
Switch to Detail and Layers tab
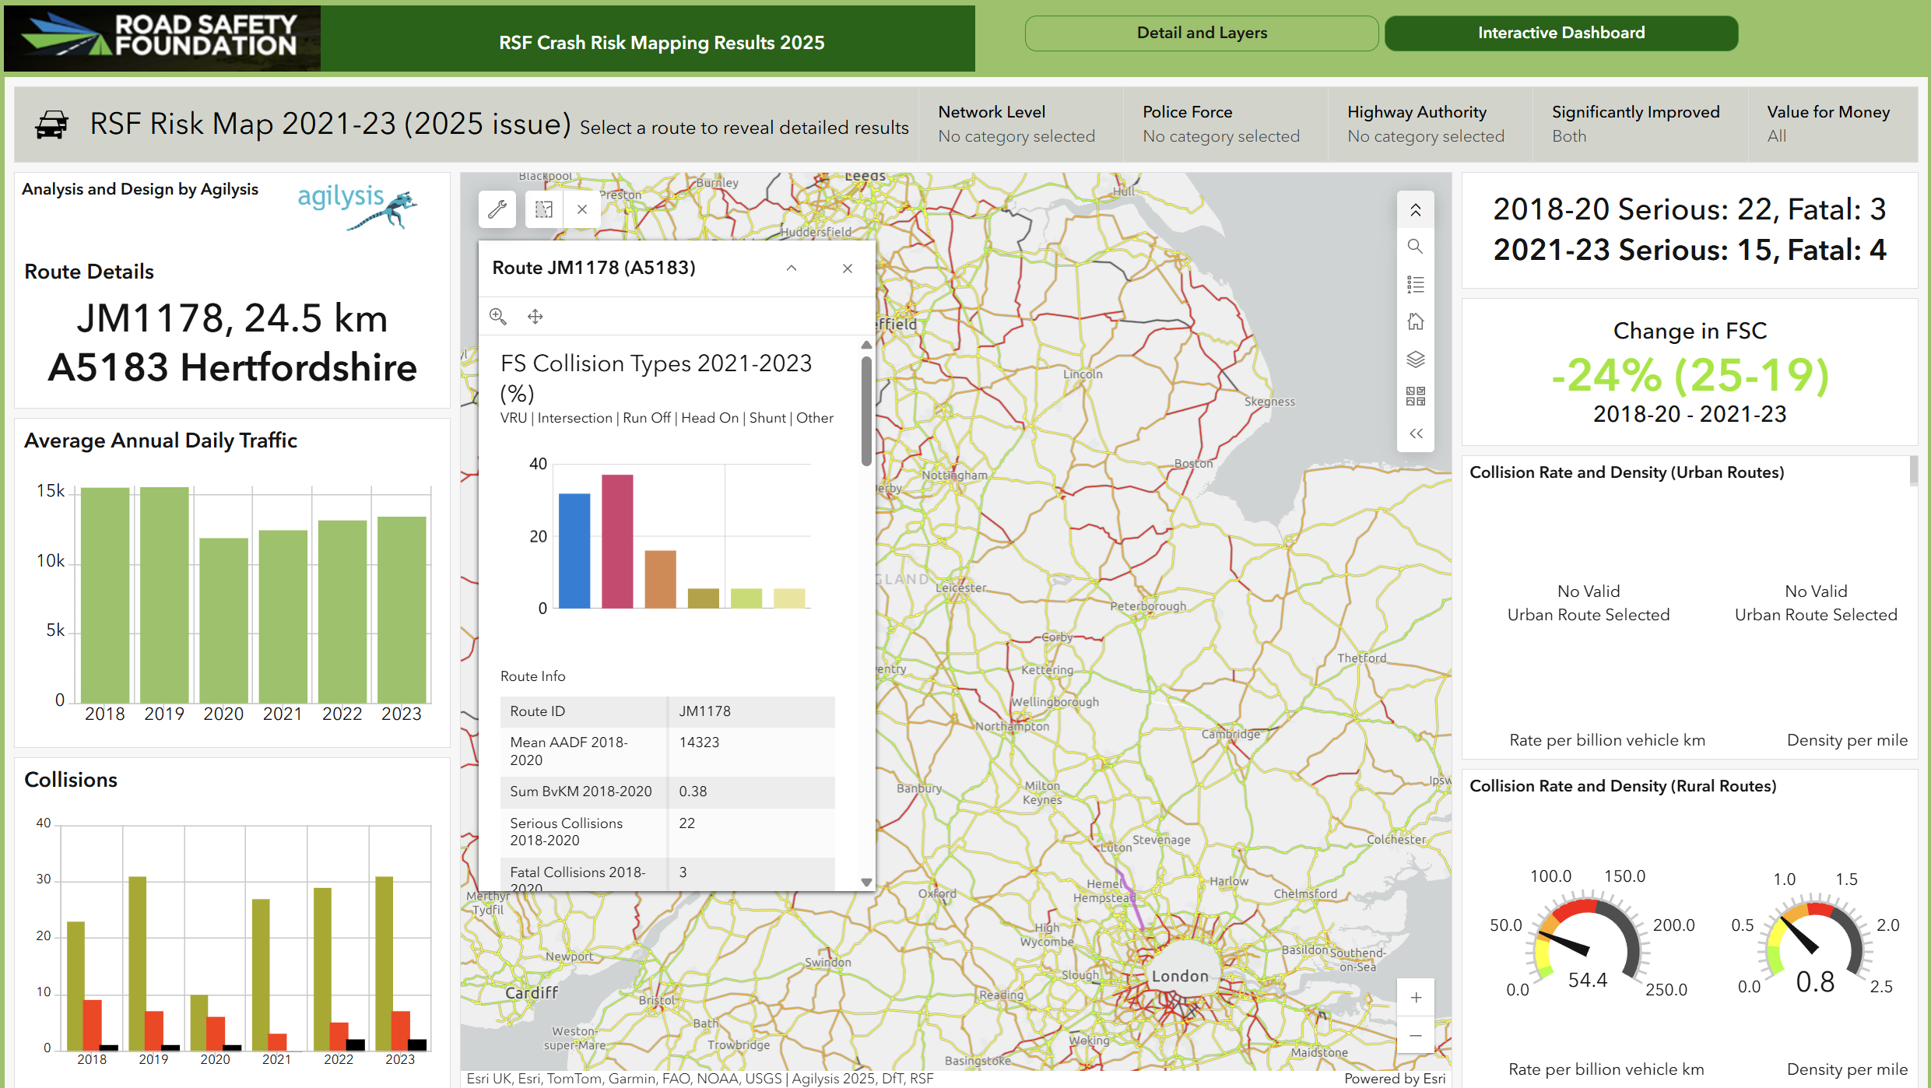pyautogui.click(x=1201, y=33)
